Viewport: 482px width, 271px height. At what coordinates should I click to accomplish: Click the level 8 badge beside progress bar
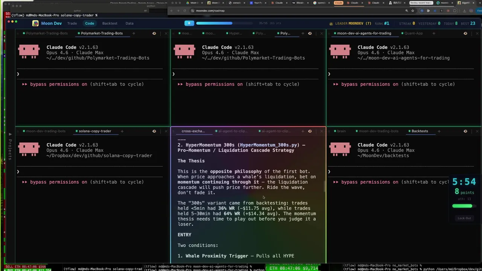(x=189, y=23)
